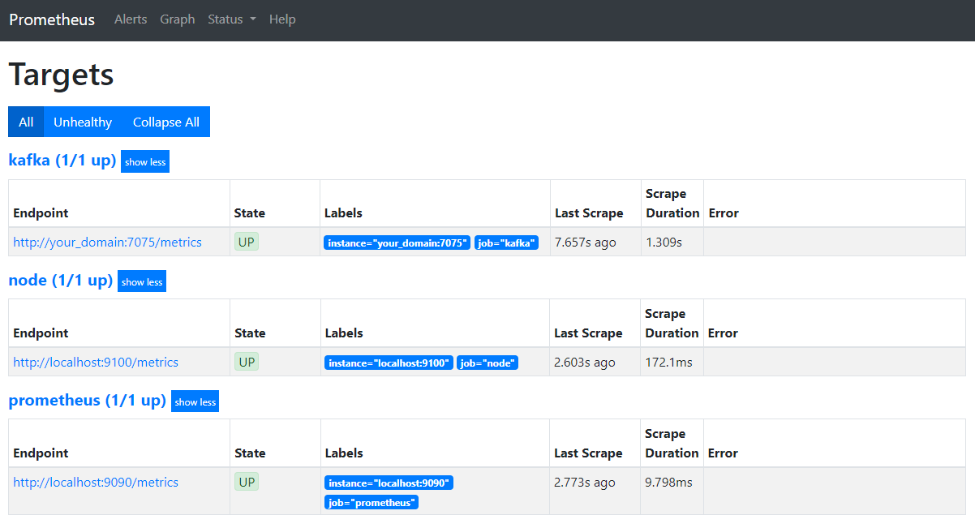975x528 pixels.
Task: Click the Prometheus brand logo
Action: (52, 19)
